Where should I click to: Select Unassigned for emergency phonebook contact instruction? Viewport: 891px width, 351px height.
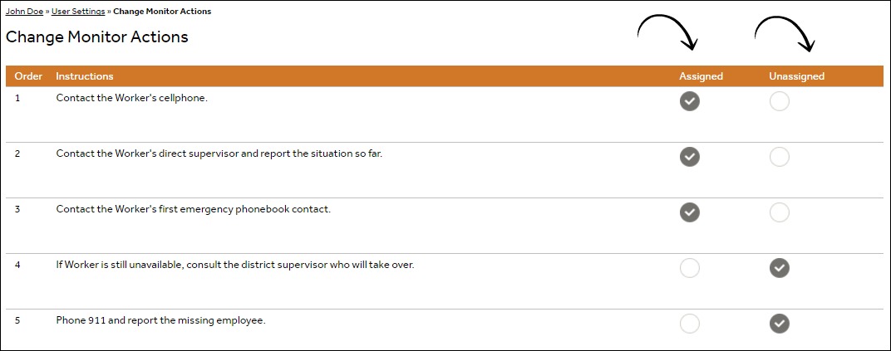coord(779,212)
